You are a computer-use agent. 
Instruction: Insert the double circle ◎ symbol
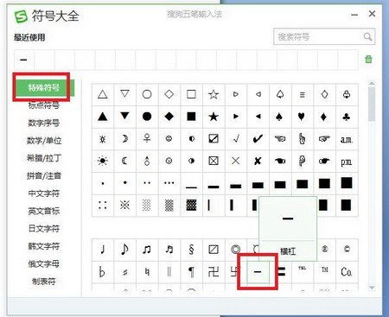point(236,250)
